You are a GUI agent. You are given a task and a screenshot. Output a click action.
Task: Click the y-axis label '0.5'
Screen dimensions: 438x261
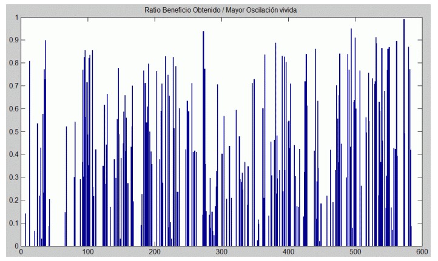[x=14, y=131]
